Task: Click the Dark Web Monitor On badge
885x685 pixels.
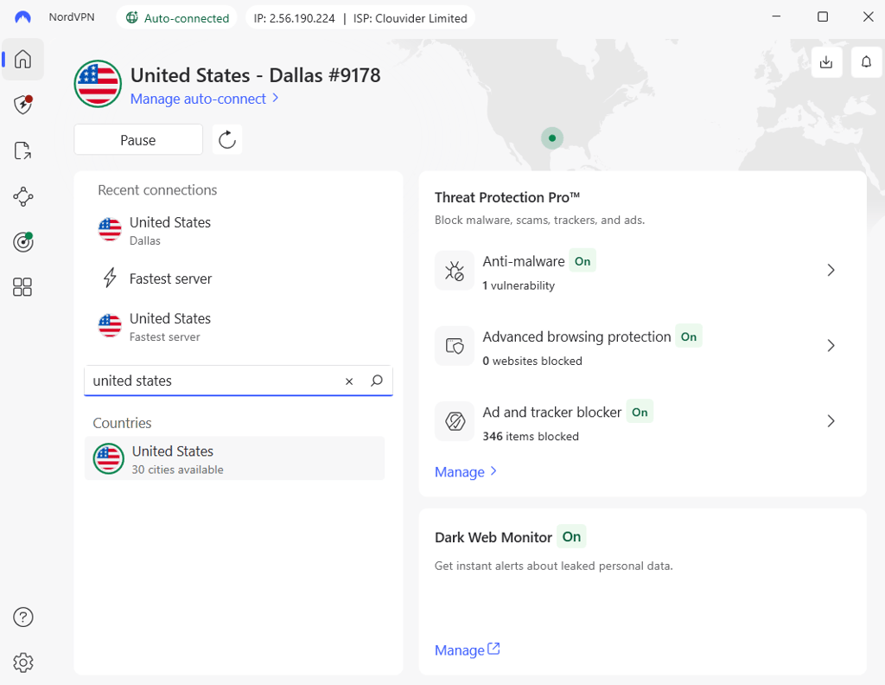Action: pos(571,536)
